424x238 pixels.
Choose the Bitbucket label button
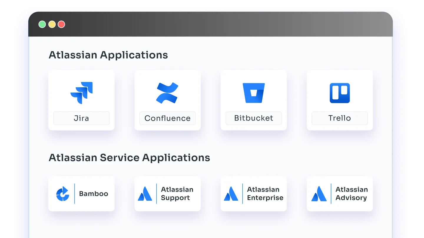coord(254,118)
